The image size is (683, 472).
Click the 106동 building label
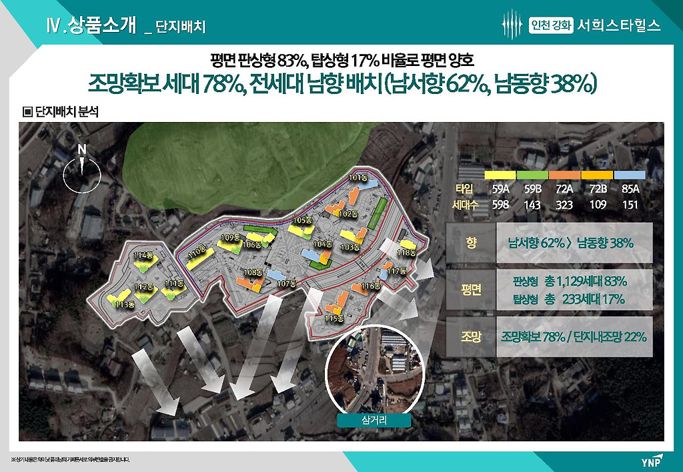[x=252, y=245]
